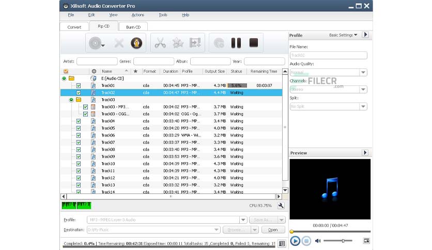This screenshot has height=250, width=432.
Task: Uncheck the Track10 checkbox
Action: tap(79, 164)
